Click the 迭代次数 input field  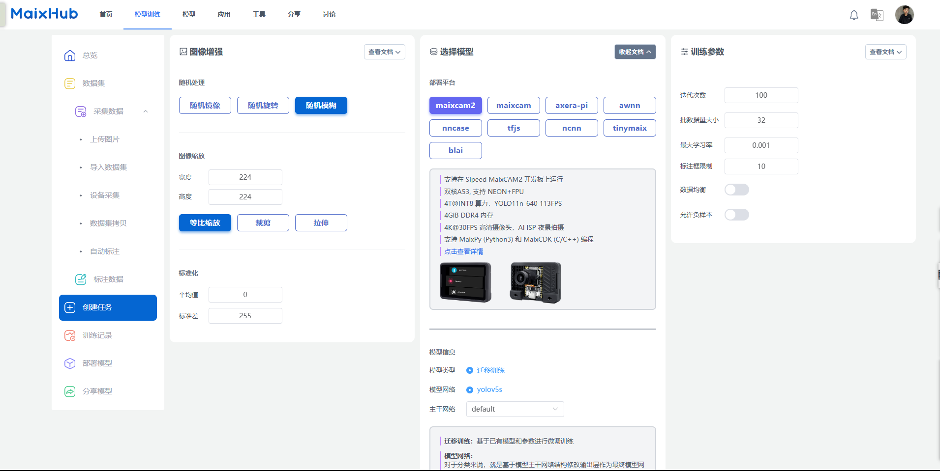coord(761,95)
